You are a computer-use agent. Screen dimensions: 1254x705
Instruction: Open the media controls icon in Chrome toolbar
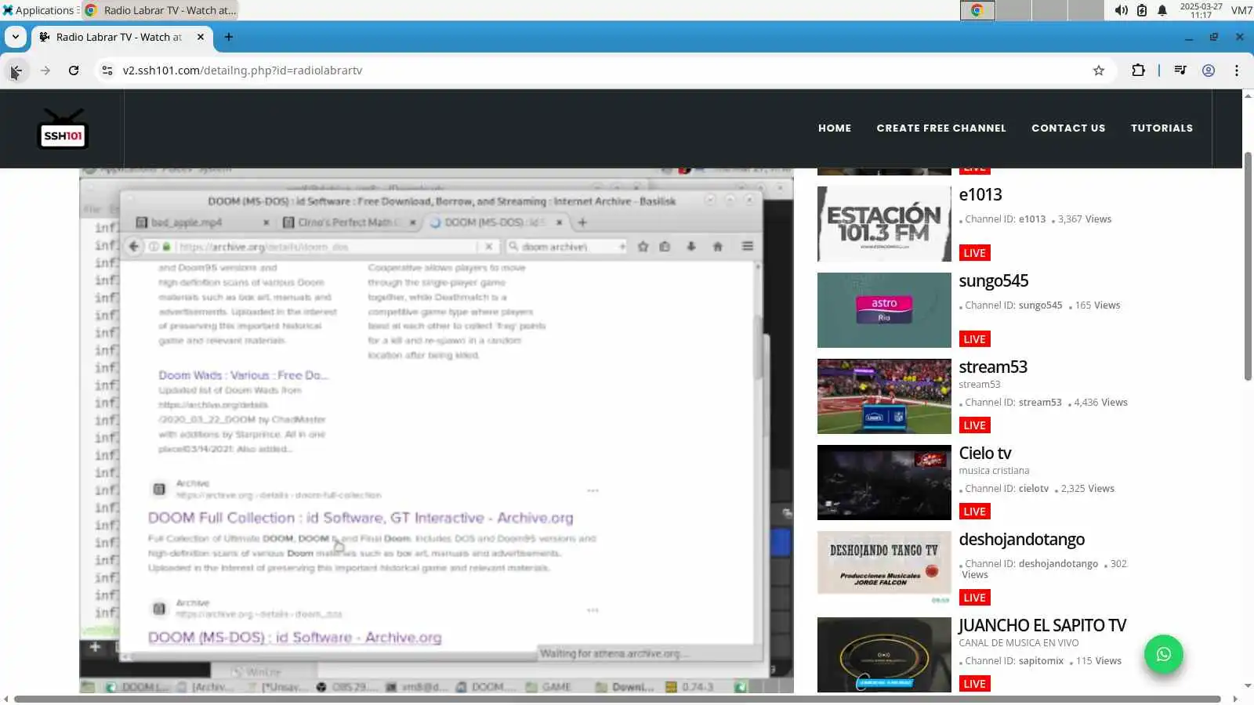[1180, 70]
